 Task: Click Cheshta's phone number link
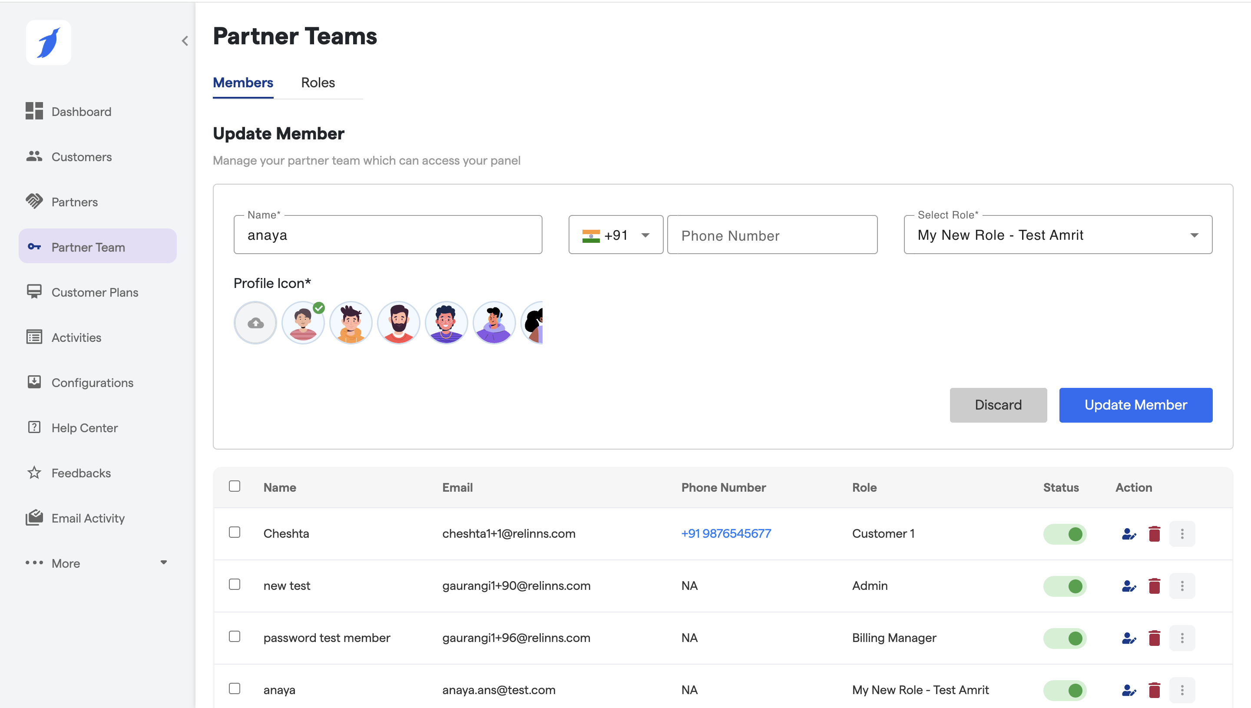pos(726,534)
